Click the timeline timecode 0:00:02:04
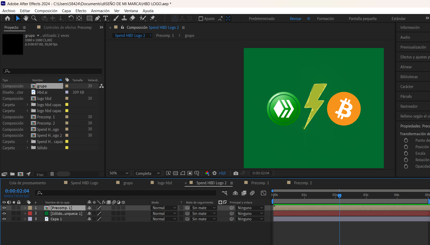 click(17, 191)
